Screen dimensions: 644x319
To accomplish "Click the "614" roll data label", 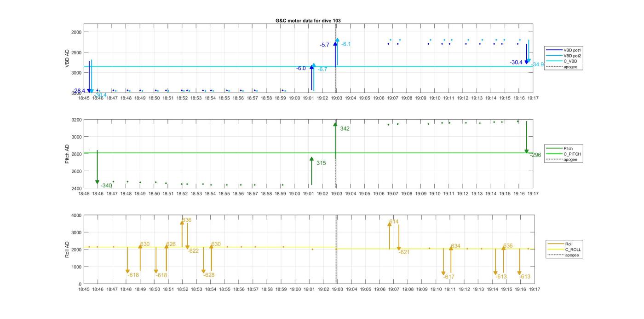I will pyautogui.click(x=394, y=222).
